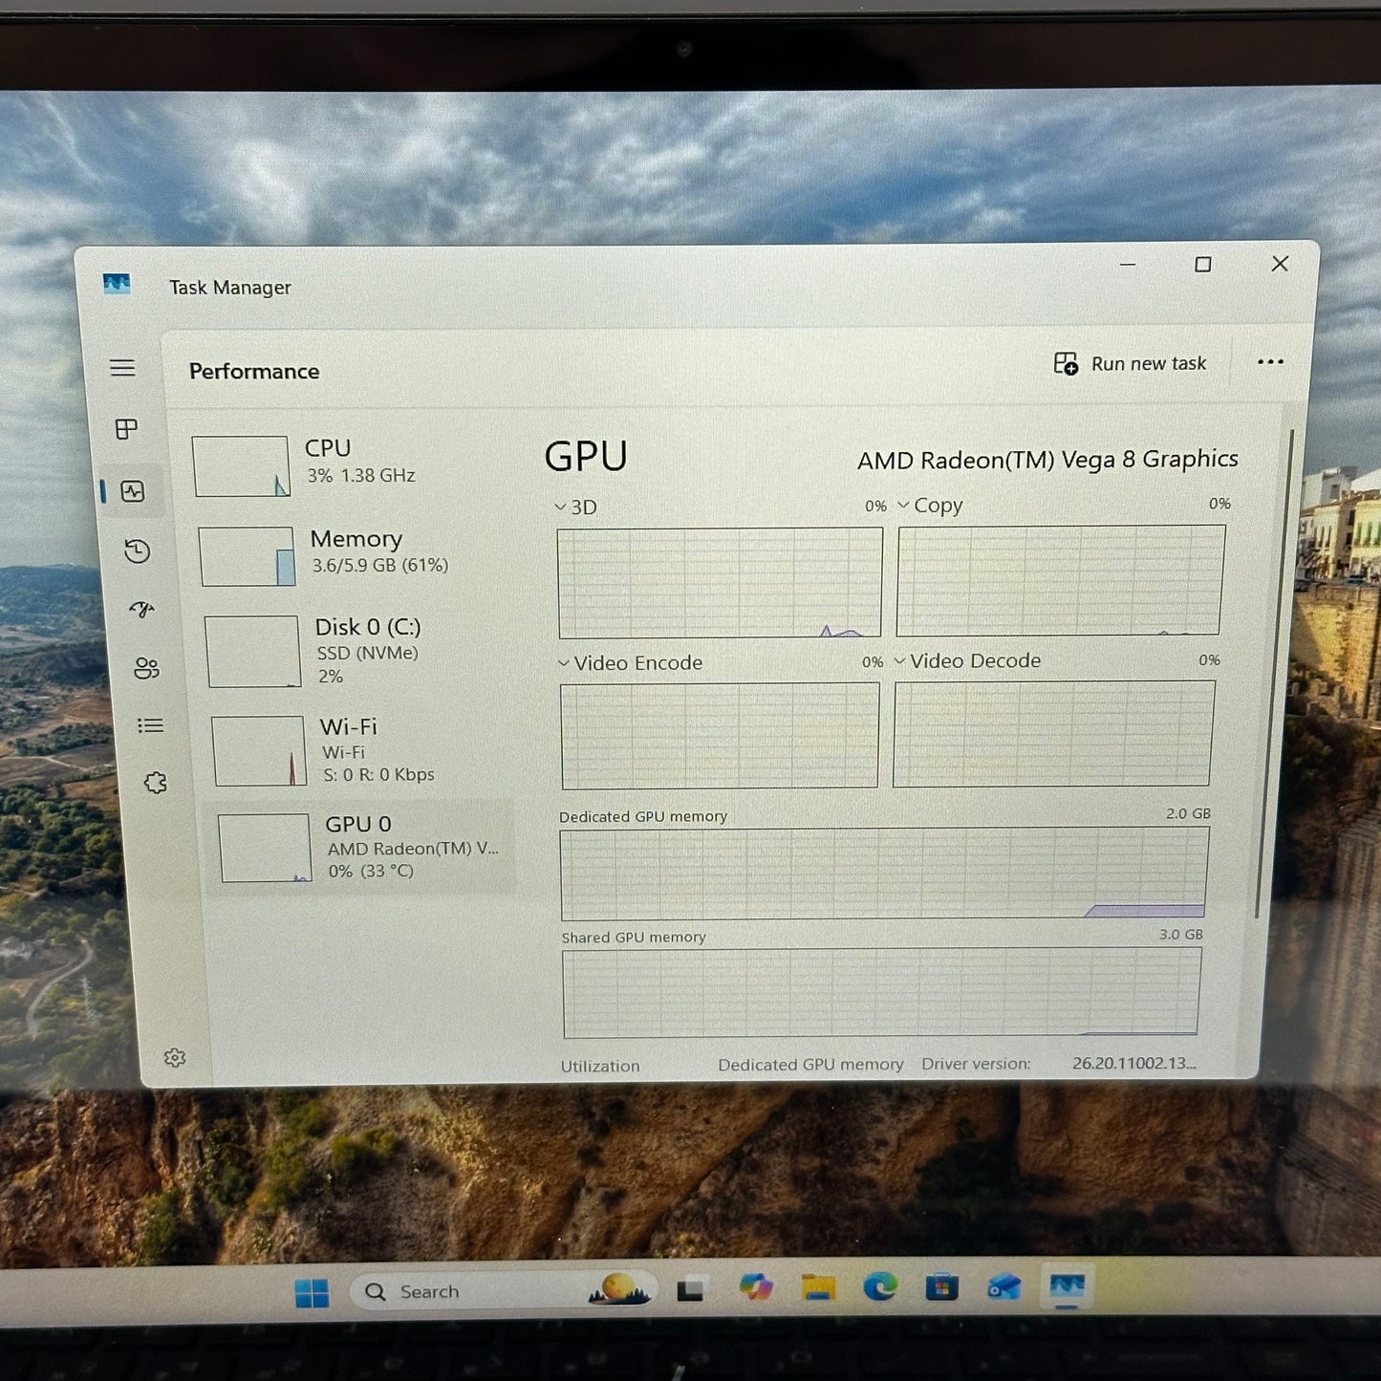Open Microsoft Store from the taskbar

coord(941,1287)
